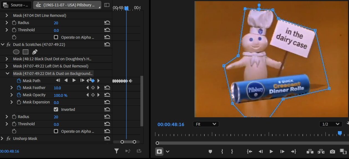The height and width of the screenshot is (159, 349).
Task: Go to previous keyframe on Mask Feather
Action: pyautogui.click(x=88, y=88)
